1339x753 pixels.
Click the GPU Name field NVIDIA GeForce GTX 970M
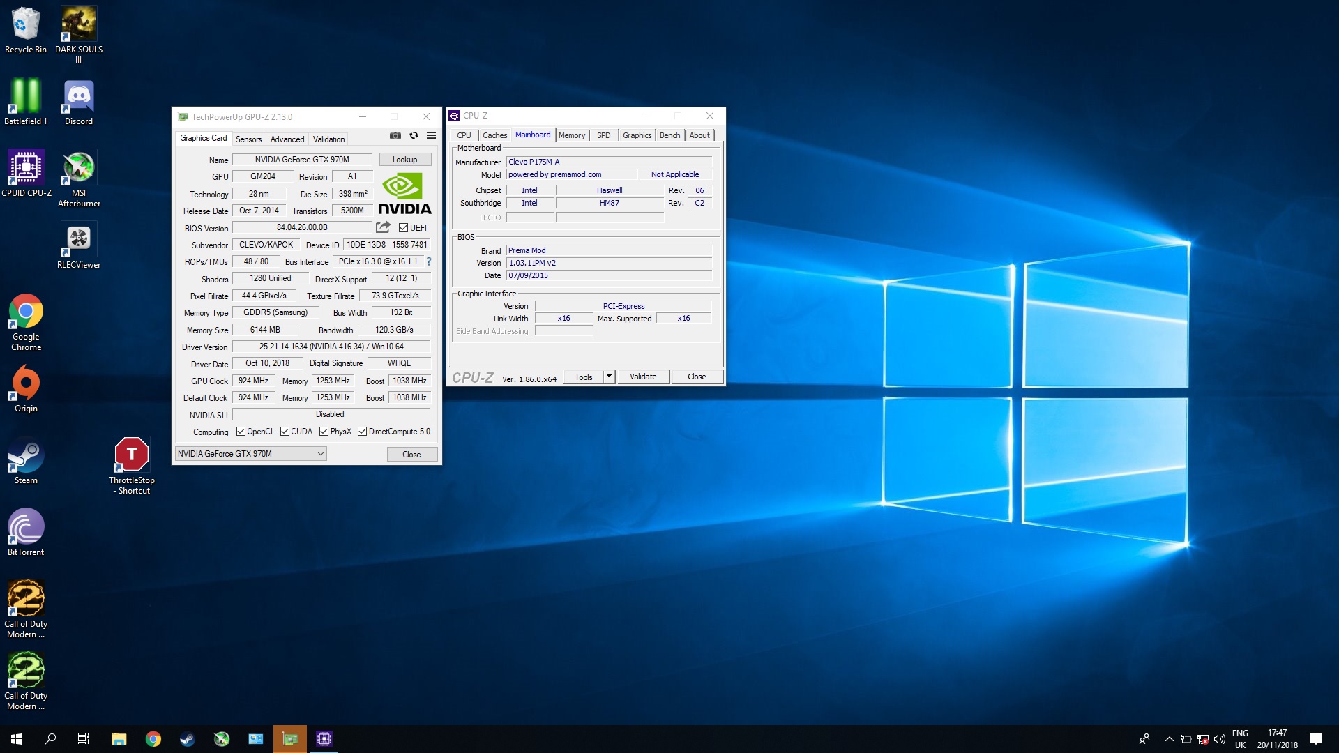pyautogui.click(x=302, y=160)
